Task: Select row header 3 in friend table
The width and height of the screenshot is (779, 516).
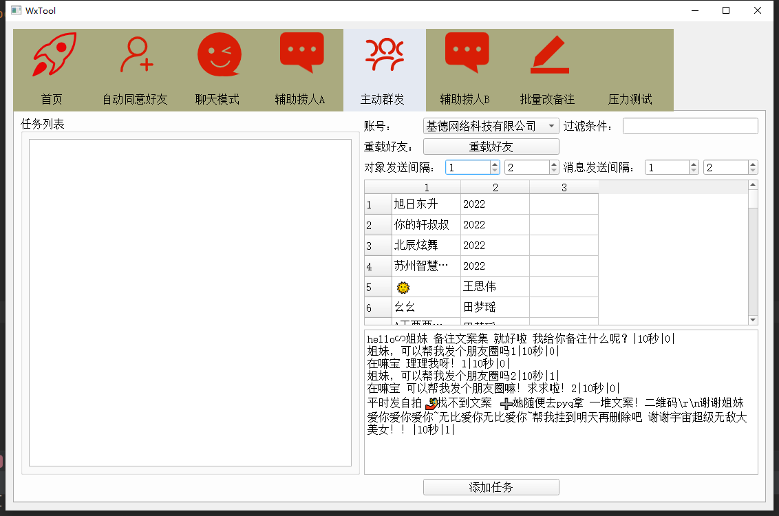Action: (x=377, y=246)
